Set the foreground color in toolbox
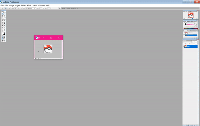This screenshot has height=126, width=200. tap(3, 33)
